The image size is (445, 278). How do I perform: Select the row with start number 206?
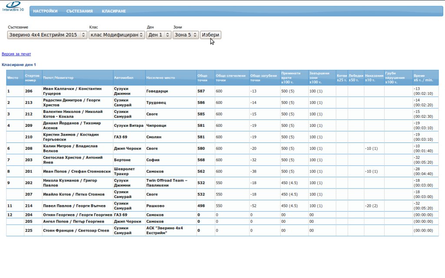click(29, 91)
